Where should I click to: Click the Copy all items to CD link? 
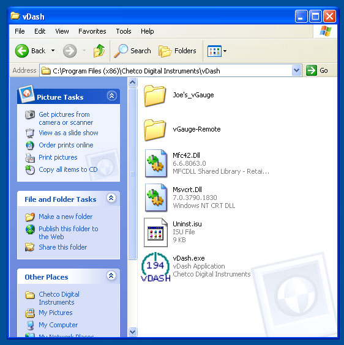(68, 170)
